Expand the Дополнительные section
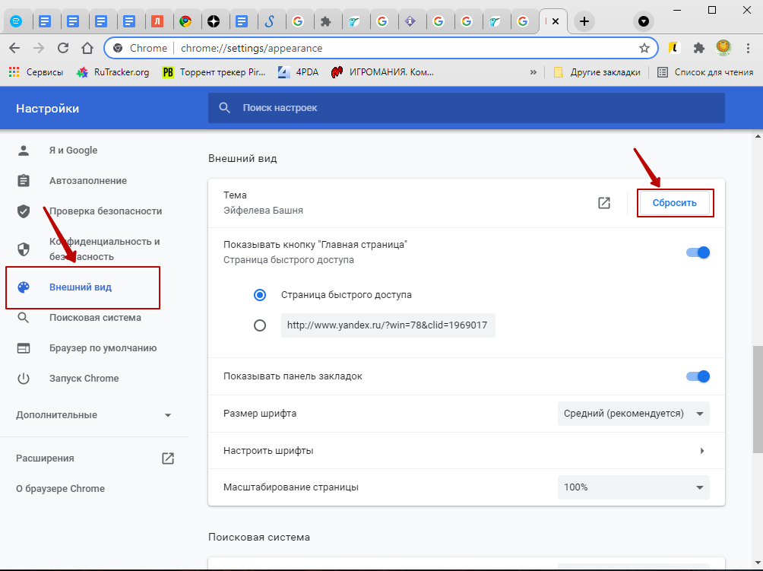The image size is (763, 571). point(94,415)
